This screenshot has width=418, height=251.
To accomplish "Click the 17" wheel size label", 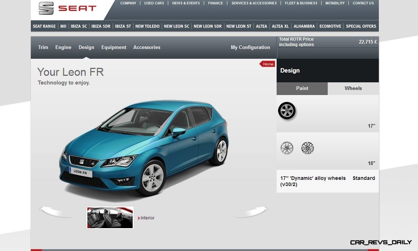I will pyautogui.click(x=372, y=126).
